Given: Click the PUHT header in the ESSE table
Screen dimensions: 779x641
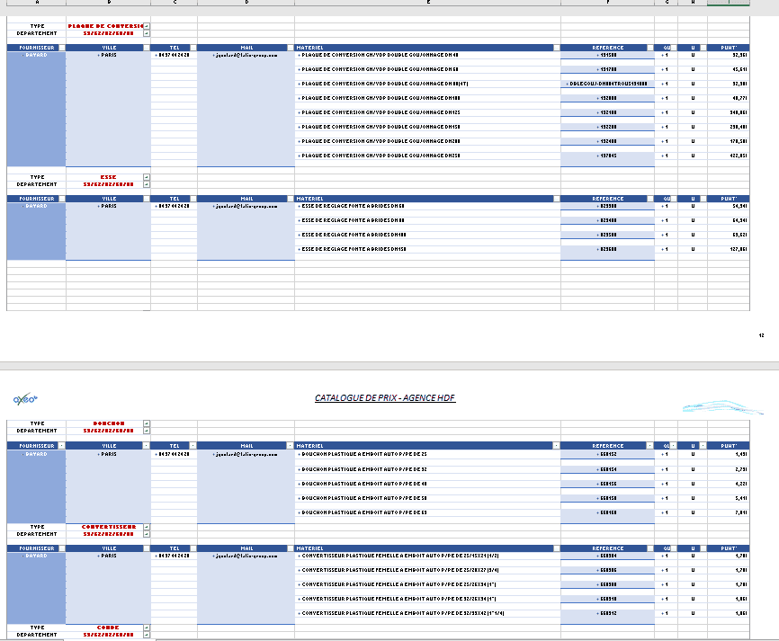Looking at the screenshot, I should 729,199.
